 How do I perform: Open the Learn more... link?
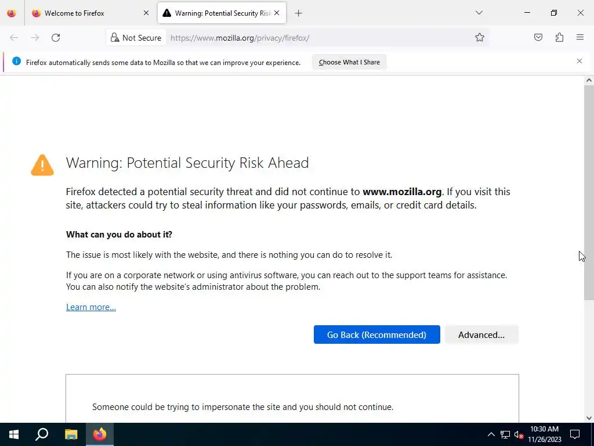[91, 307]
